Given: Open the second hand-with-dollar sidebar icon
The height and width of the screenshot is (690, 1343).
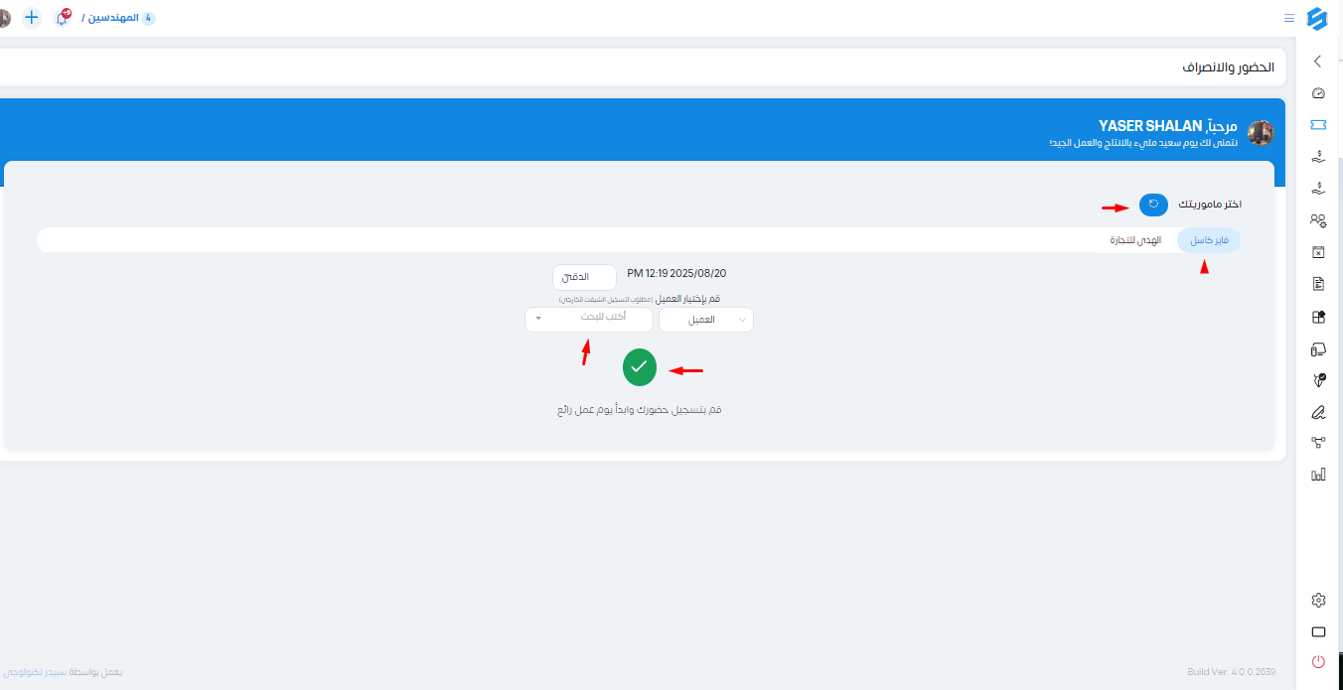Looking at the screenshot, I should pos(1318,189).
